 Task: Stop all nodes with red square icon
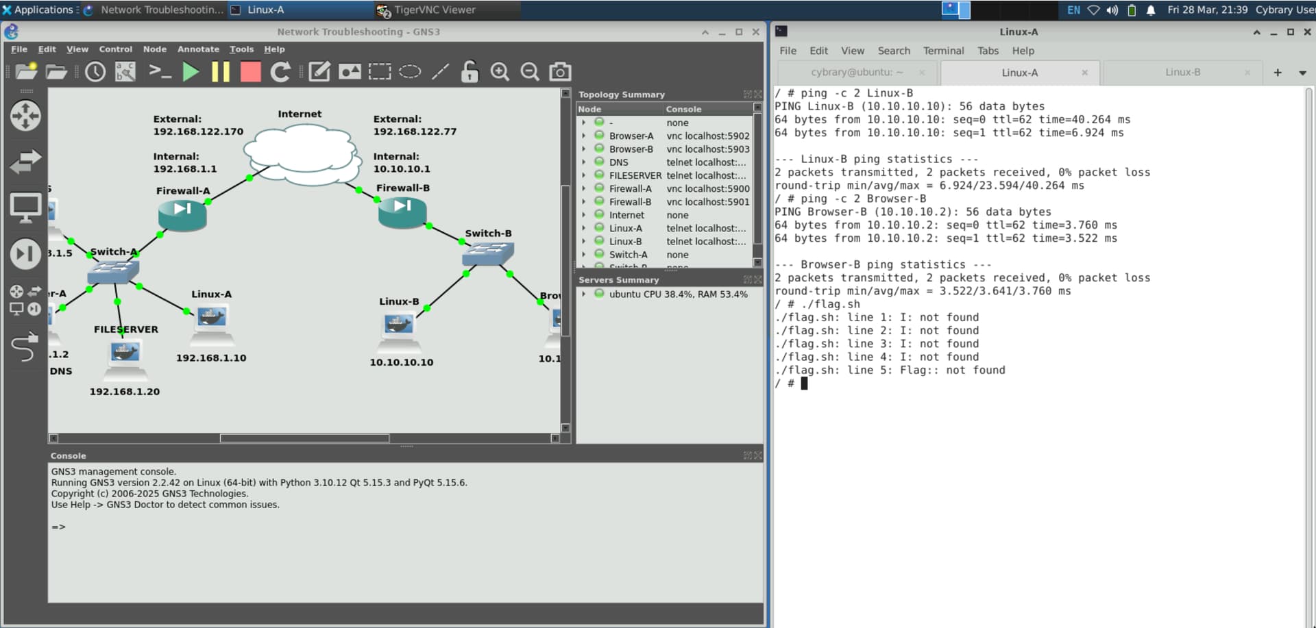point(250,72)
